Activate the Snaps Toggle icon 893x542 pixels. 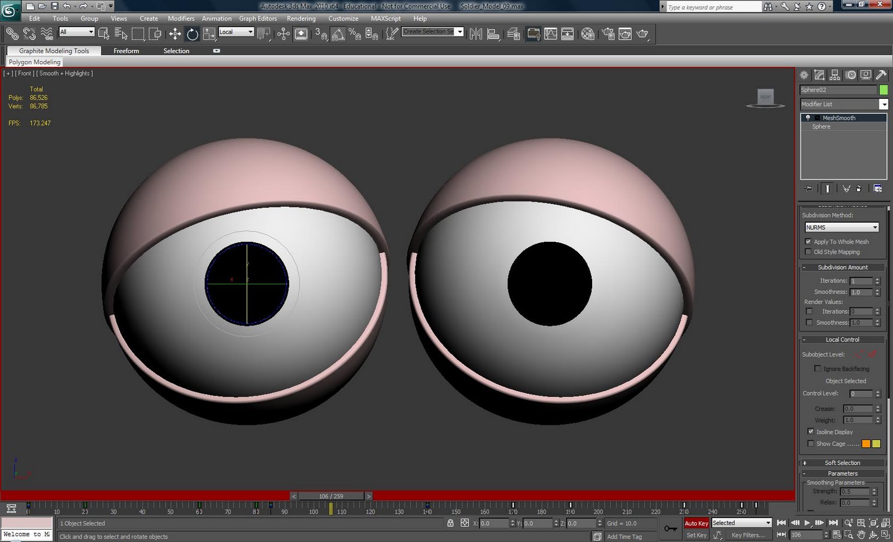tap(320, 34)
